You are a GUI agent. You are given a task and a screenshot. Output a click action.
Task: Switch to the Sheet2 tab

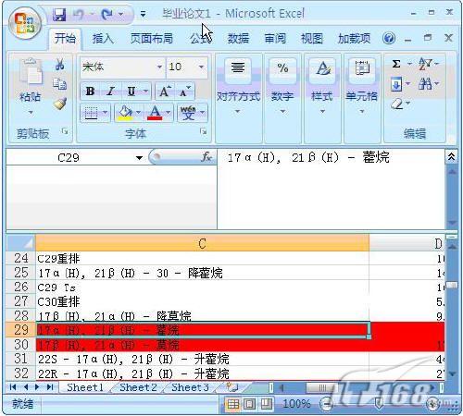click(138, 387)
